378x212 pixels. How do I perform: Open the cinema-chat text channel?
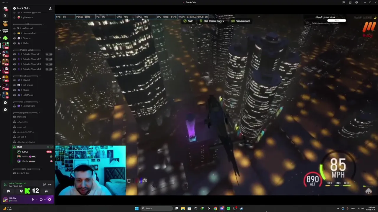point(32,33)
